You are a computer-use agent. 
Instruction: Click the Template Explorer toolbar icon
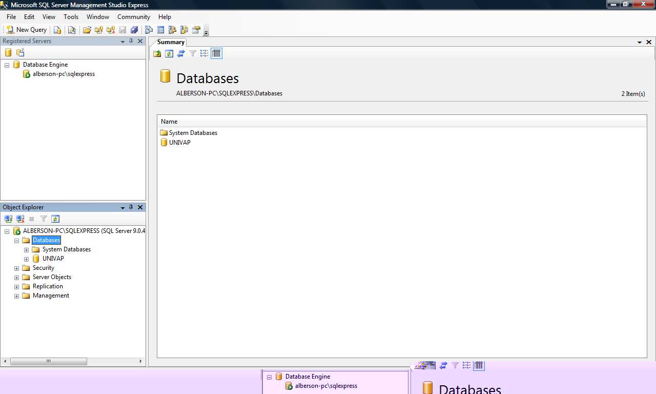coord(184,30)
